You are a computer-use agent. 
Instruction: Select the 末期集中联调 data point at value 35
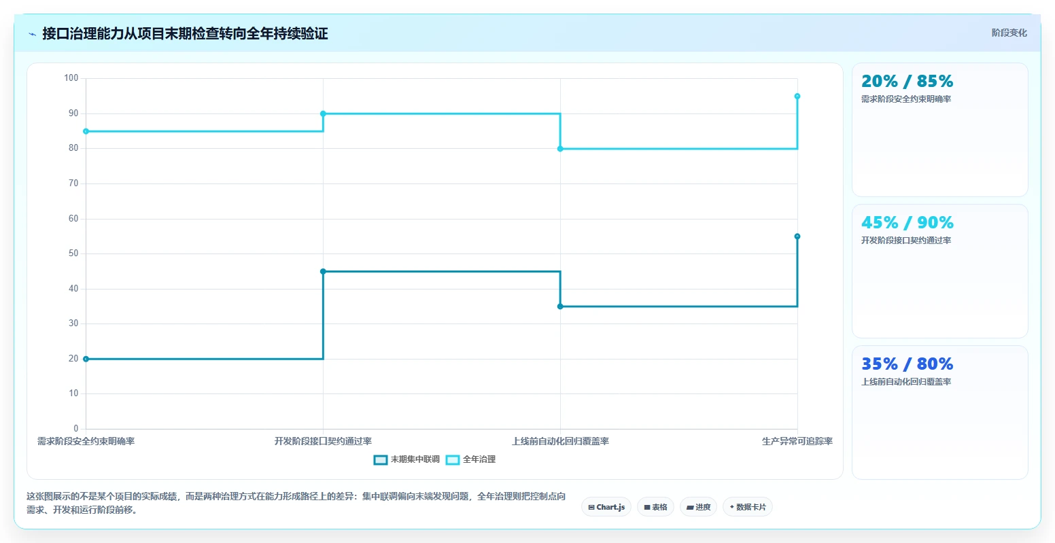point(560,306)
